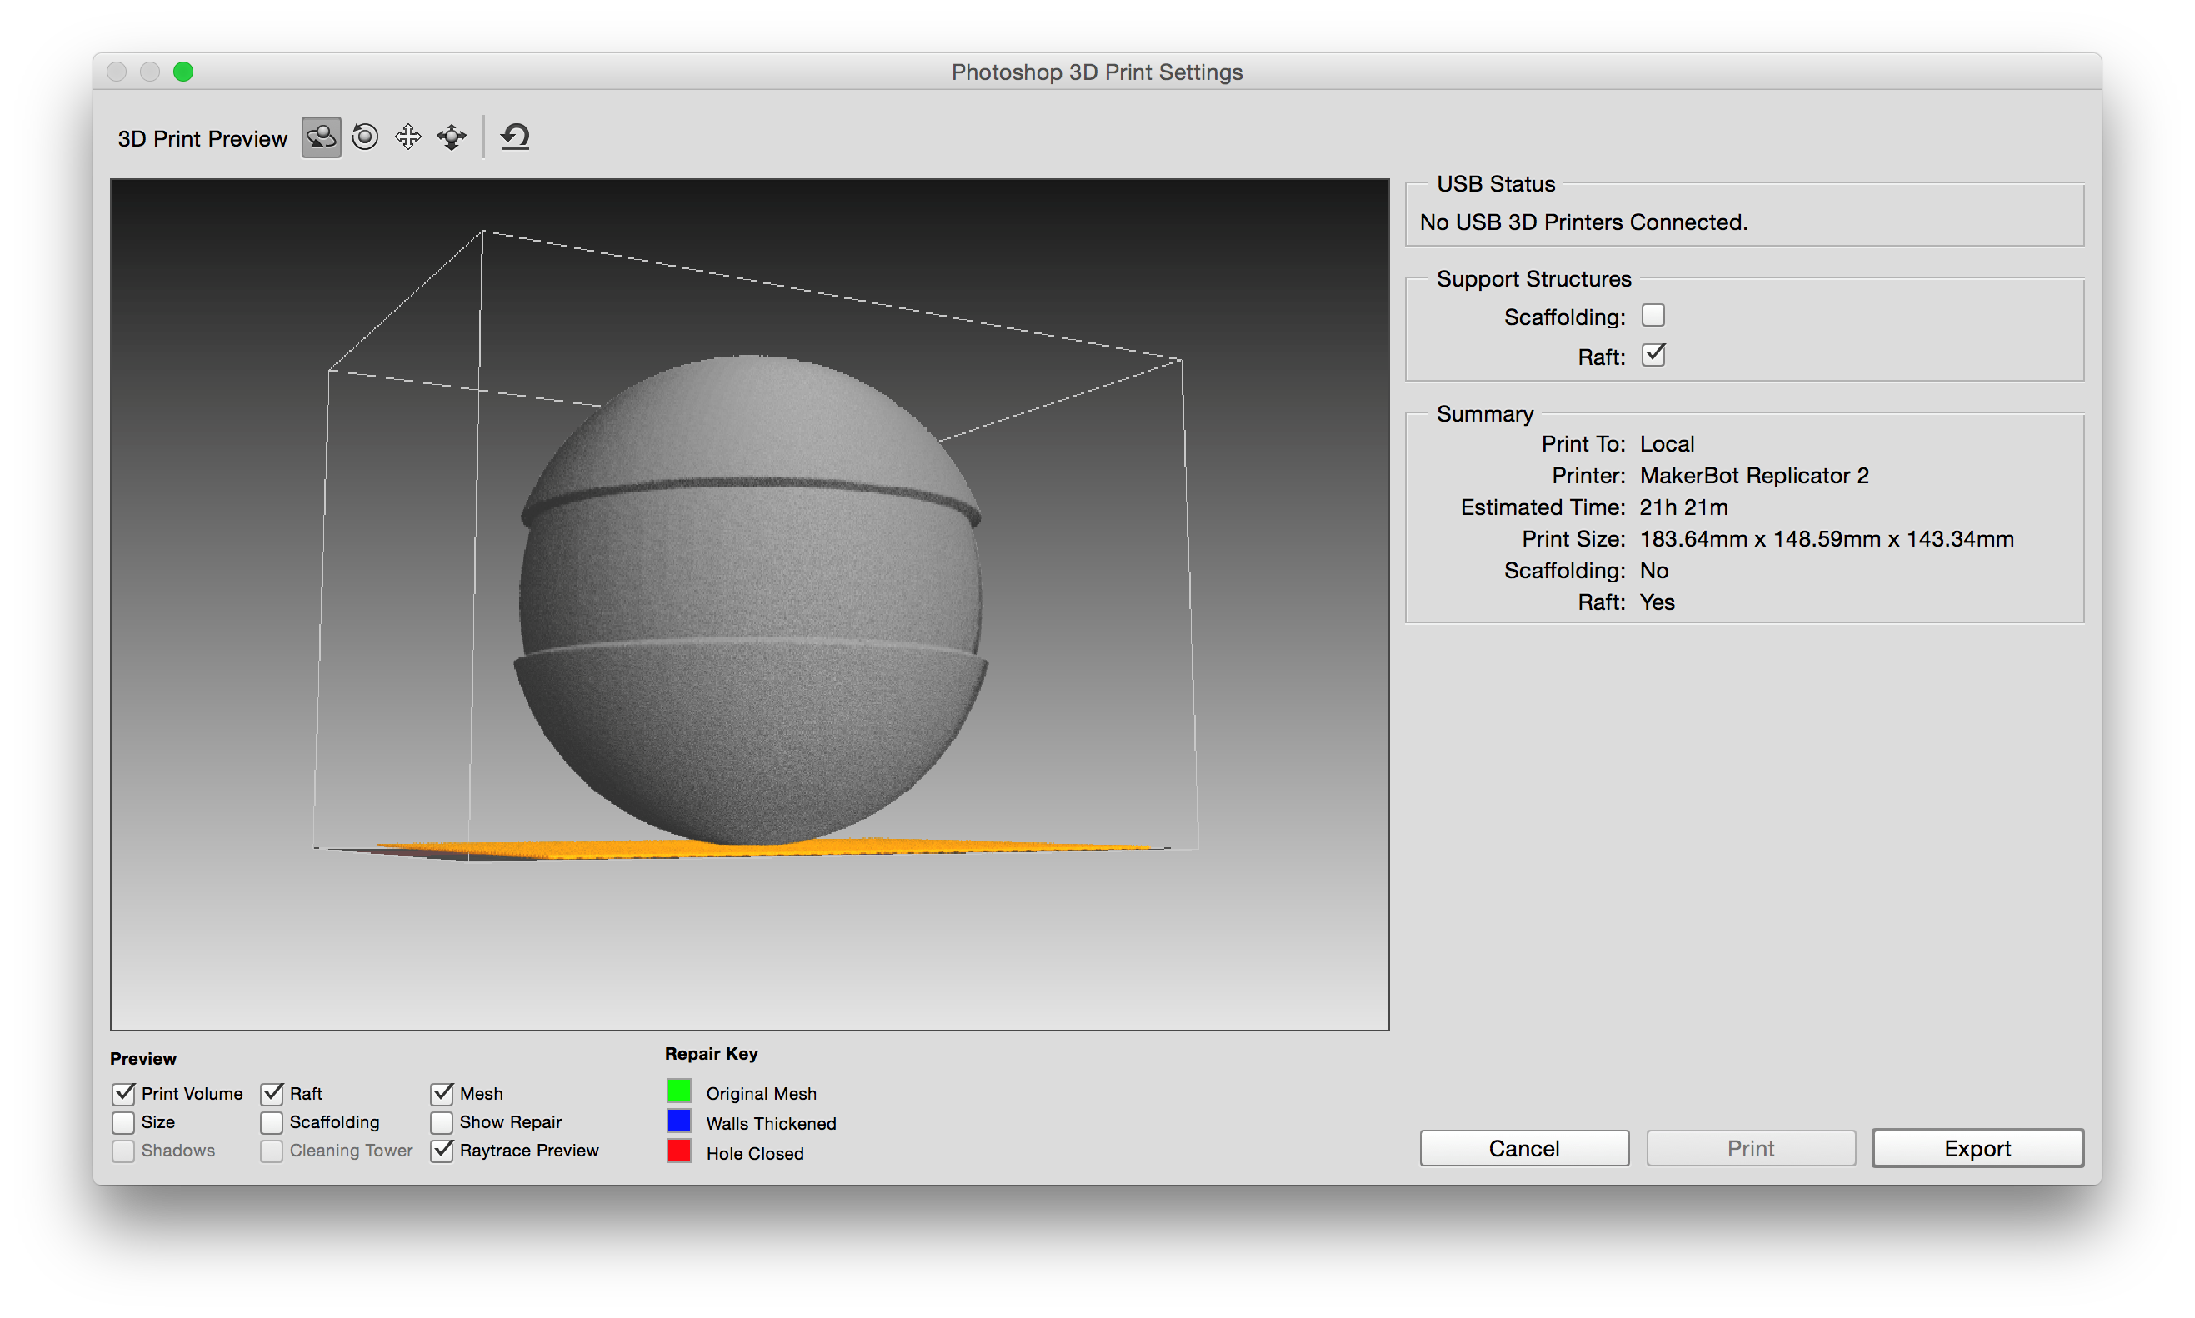Click the green zoom window button
This screenshot has height=1318, width=2195.
[x=183, y=72]
